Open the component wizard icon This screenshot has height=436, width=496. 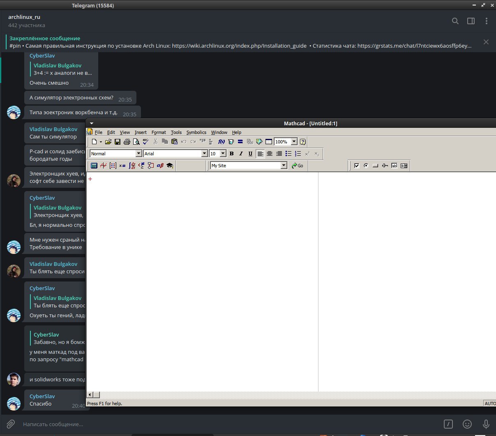click(x=259, y=142)
